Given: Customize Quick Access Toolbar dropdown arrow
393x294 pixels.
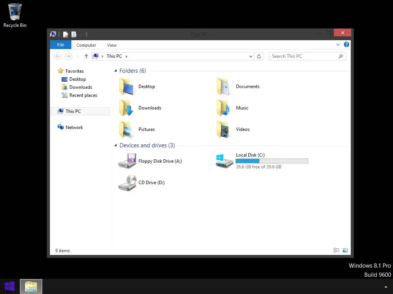Looking at the screenshot, I should pos(81,35).
